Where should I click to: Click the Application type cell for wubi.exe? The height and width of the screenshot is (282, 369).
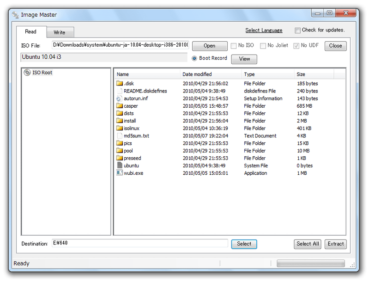click(255, 173)
